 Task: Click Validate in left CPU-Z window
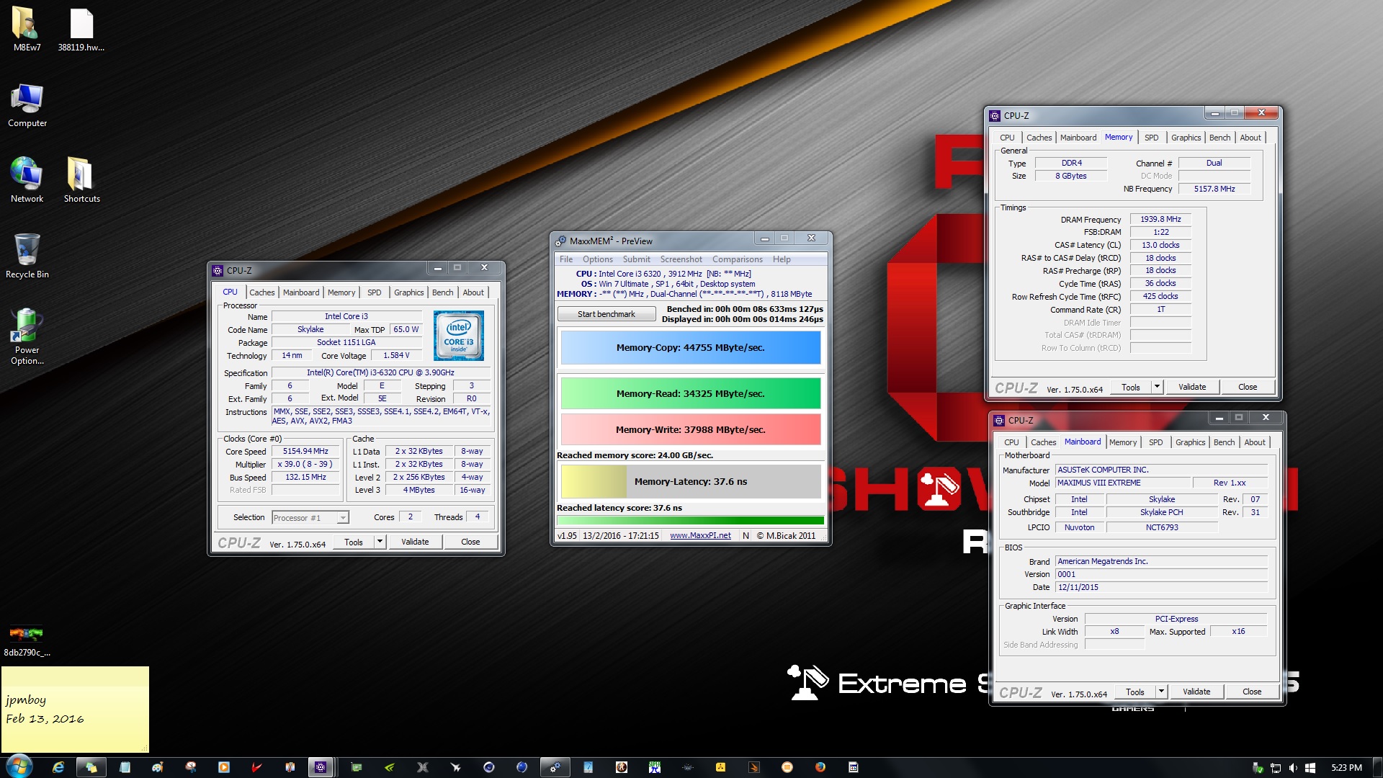pyautogui.click(x=415, y=542)
